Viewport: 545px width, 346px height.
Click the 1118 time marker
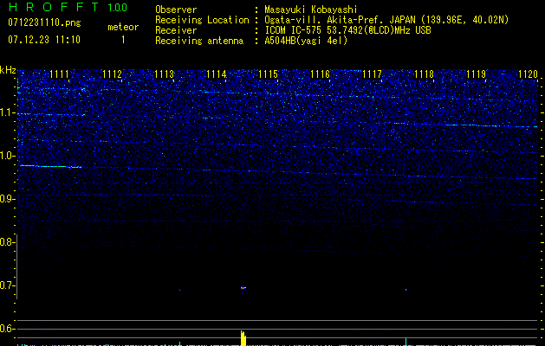(x=424, y=74)
